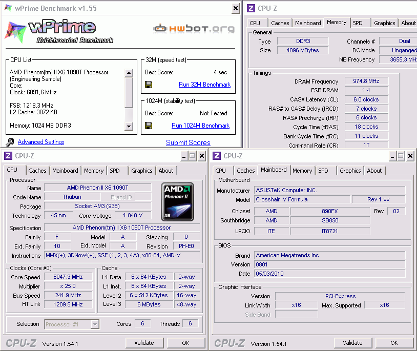This screenshot has width=417, height=351.
Task: Open Graphics tab in the Mainboard window
Action: click(x=350, y=171)
